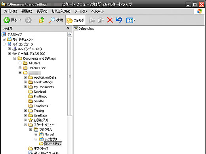Screen dimensions: 206x154
Task: Collapse the スタート メニュー node
Action: pos(25,125)
